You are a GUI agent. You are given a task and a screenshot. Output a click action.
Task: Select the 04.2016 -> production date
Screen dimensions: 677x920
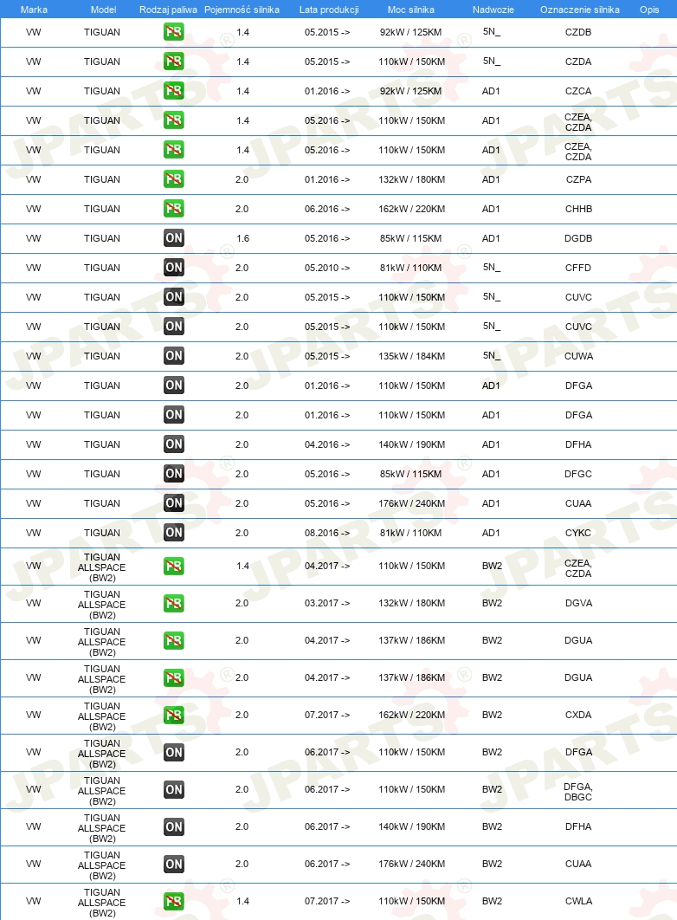[327, 444]
